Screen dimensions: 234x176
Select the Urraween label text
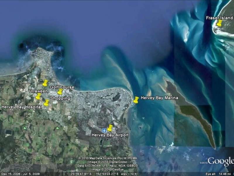tap(38, 92)
